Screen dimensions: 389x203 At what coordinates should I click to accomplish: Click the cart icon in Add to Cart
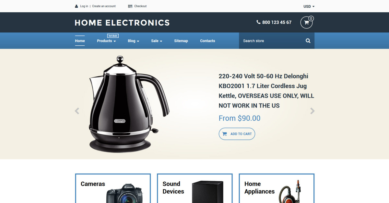coord(225,134)
